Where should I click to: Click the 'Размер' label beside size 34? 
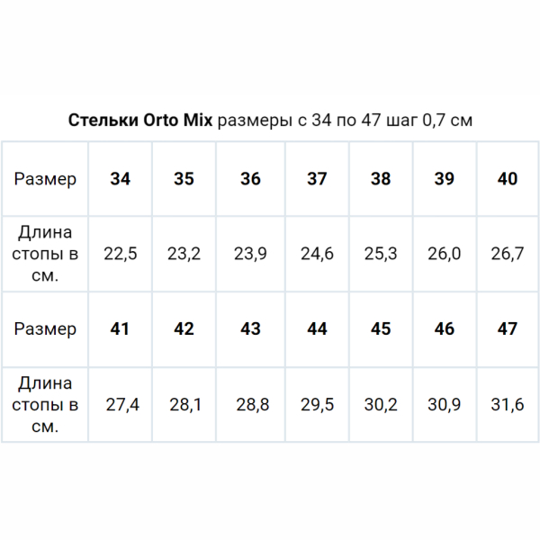(x=45, y=179)
